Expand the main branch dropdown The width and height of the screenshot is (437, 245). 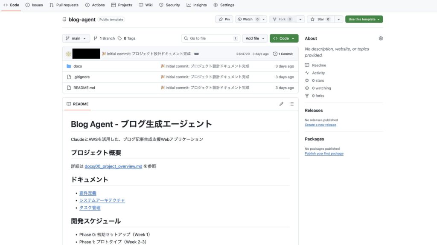point(76,38)
